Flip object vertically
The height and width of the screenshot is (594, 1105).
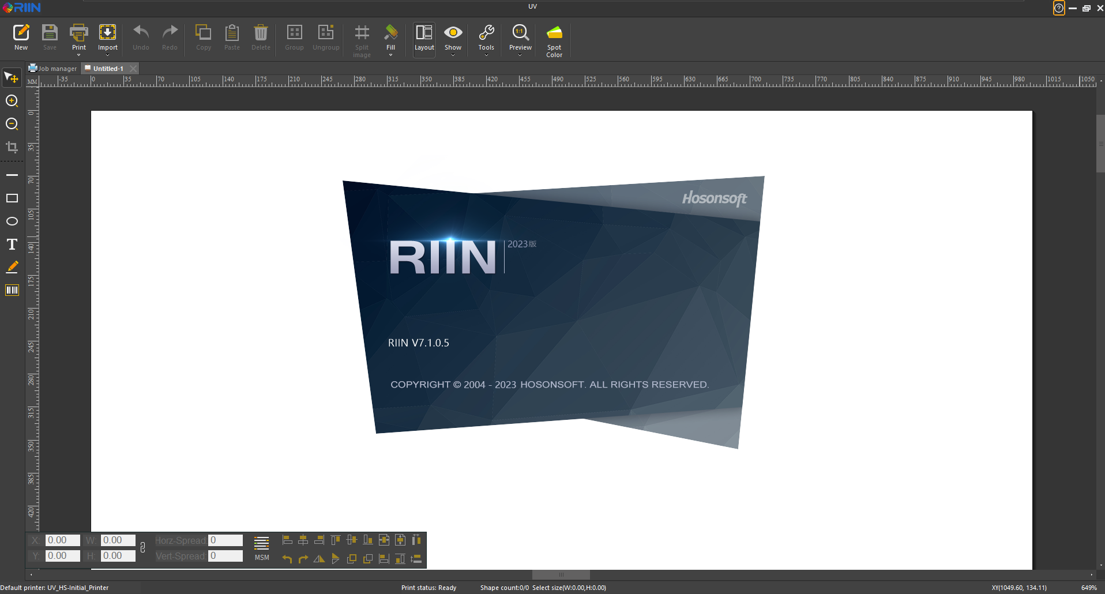tap(335, 559)
